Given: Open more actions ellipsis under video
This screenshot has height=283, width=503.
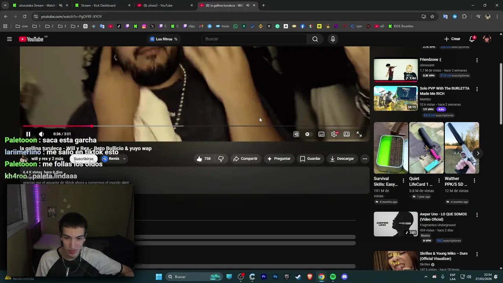Looking at the screenshot, I should (x=365, y=159).
